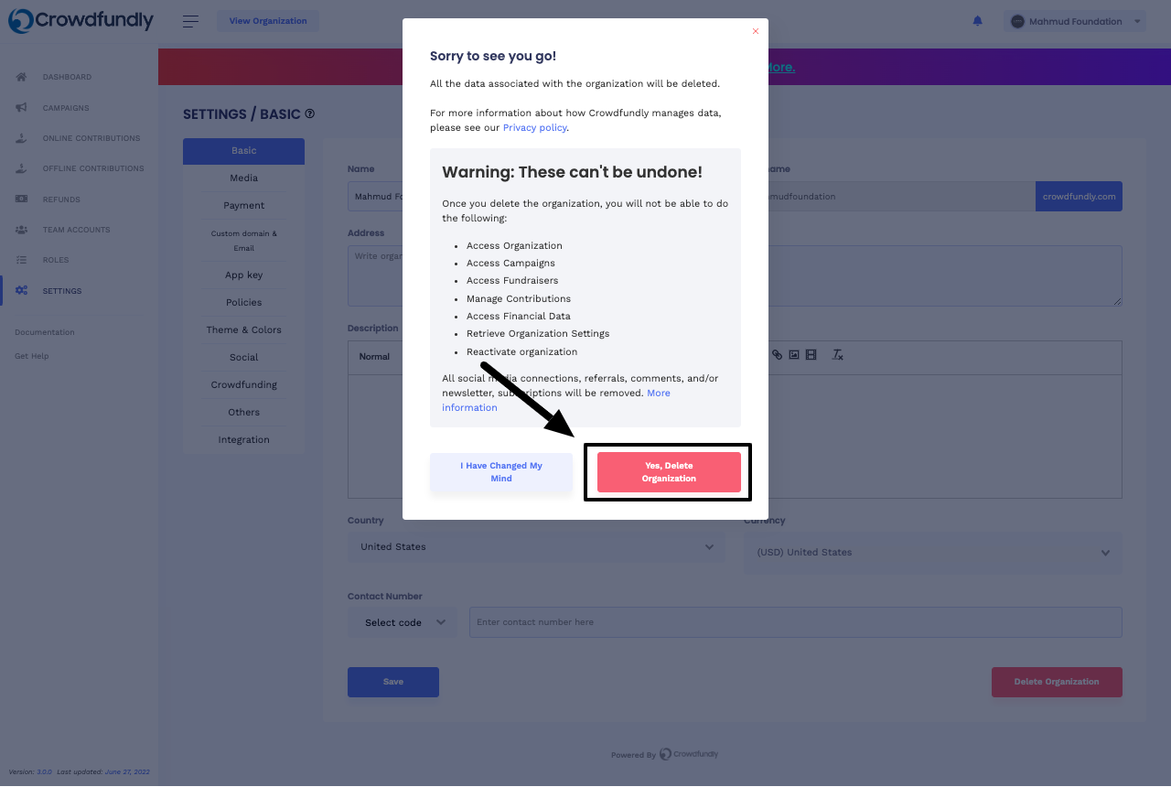Viewport: 1171px width, 787px height.
Task: Confirm with Yes, Delete Organization button
Action: click(669, 472)
